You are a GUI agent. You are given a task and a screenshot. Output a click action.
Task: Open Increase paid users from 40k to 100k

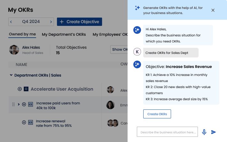coord(58,105)
